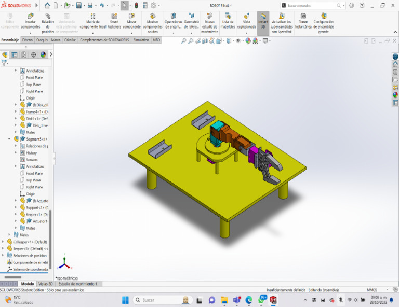Image resolution: width=399 pixels, height=308 pixels.
Task: Create Nuevo estudio de movimiento
Action: pos(210,23)
